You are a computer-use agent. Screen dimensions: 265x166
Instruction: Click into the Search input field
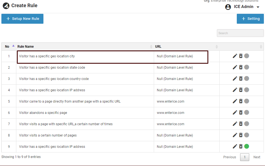pyautogui.click(x=240, y=33)
